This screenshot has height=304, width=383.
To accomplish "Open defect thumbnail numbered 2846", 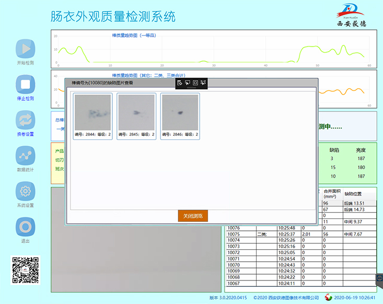I will [x=180, y=113].
